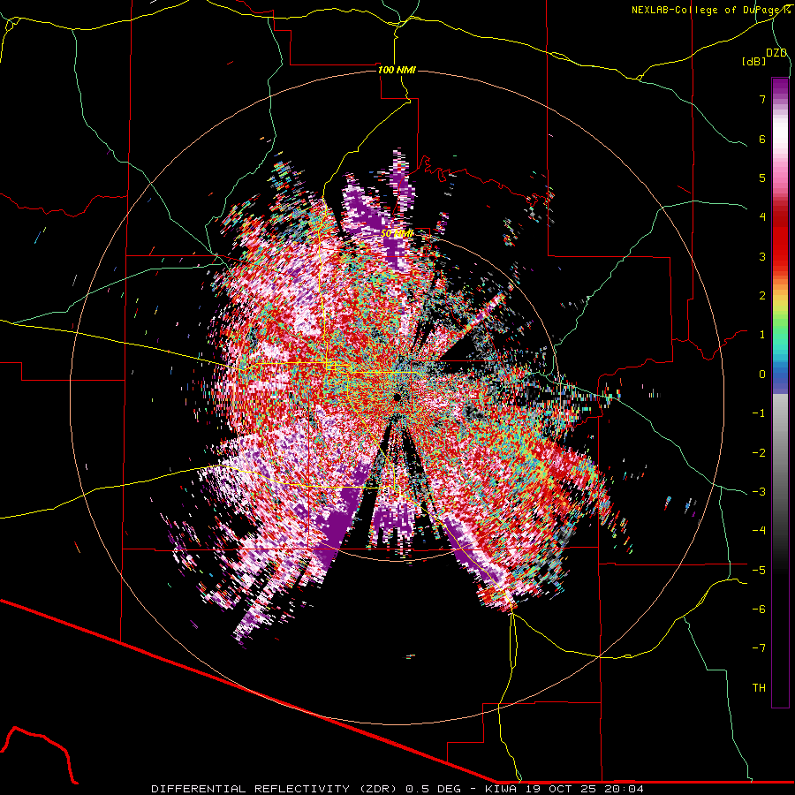Viewport: 795px width, 795px height.
Task: Click the TH threshold label on the scale
Action: point(759,688)
